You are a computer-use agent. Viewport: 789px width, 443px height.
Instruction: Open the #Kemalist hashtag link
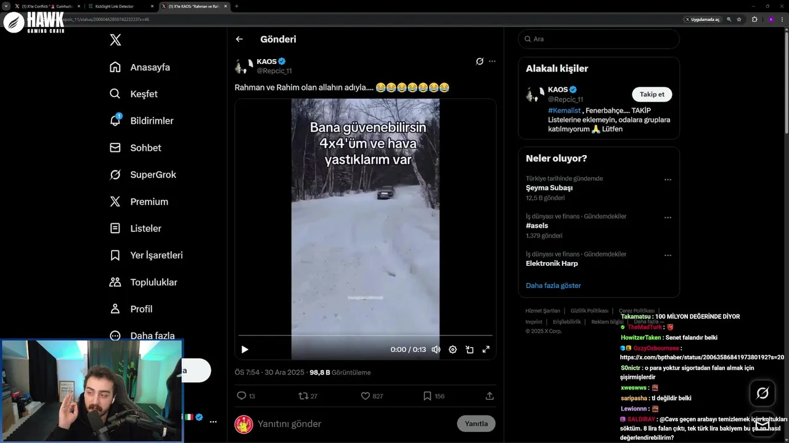tap(565, 110)
